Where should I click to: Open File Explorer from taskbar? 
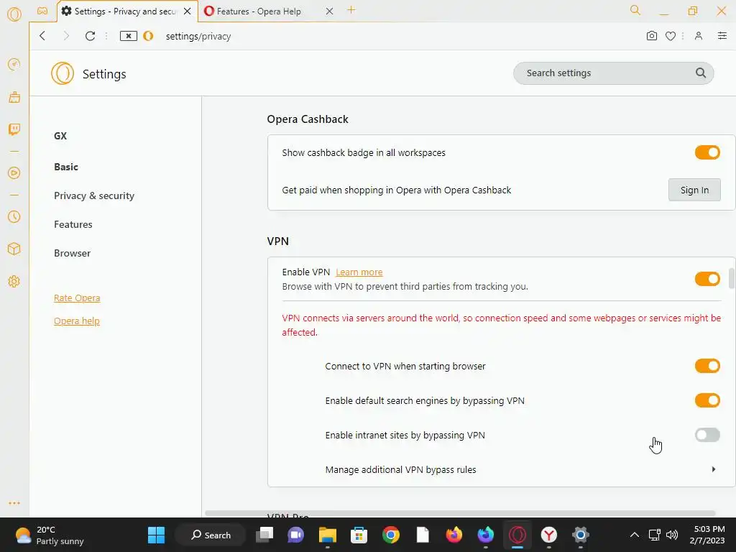(x=328, y=535)
